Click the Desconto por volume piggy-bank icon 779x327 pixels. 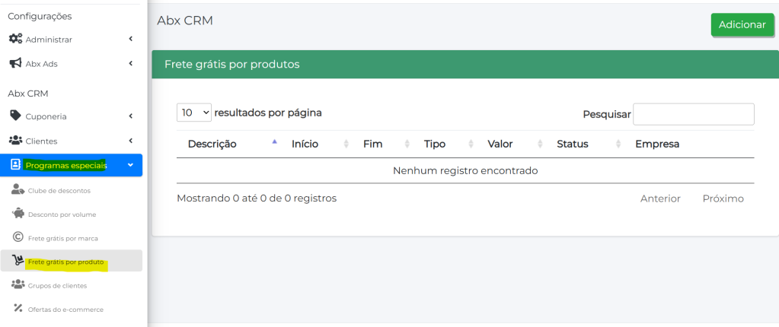pyautogui.click(x=18, y=214)
